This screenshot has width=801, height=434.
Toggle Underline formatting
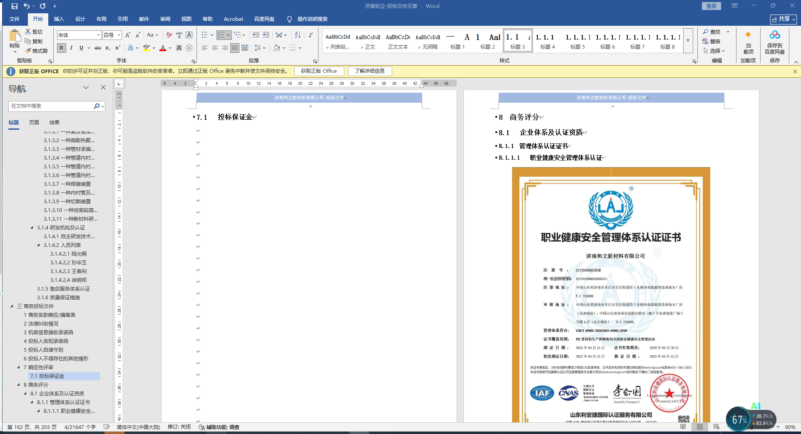tap(81, 48)
